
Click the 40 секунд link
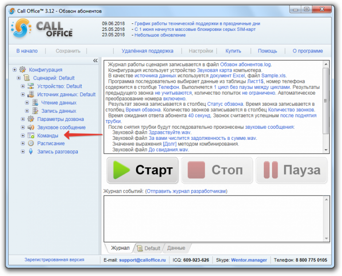coord(199,115)
